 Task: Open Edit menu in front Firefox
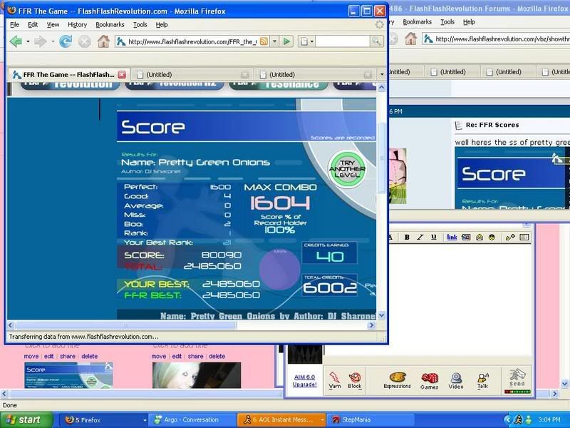point(33,25)
